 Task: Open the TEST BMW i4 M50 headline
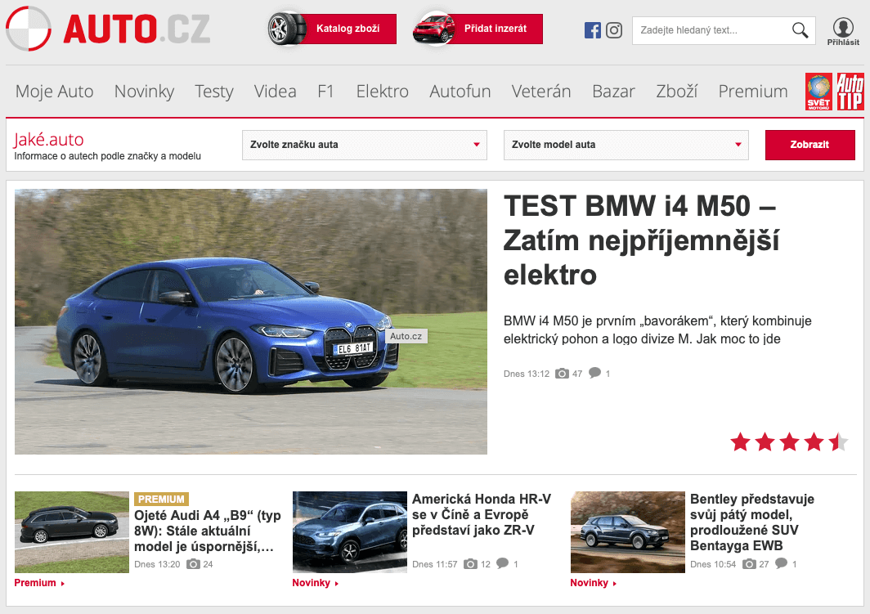(x=641, y=240)
